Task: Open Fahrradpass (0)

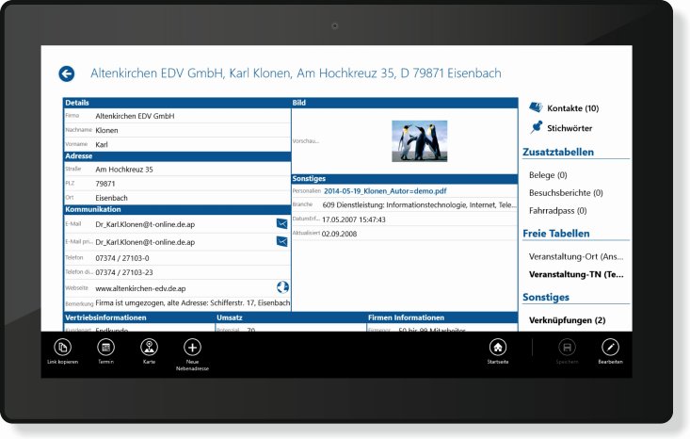Action: 557,210
